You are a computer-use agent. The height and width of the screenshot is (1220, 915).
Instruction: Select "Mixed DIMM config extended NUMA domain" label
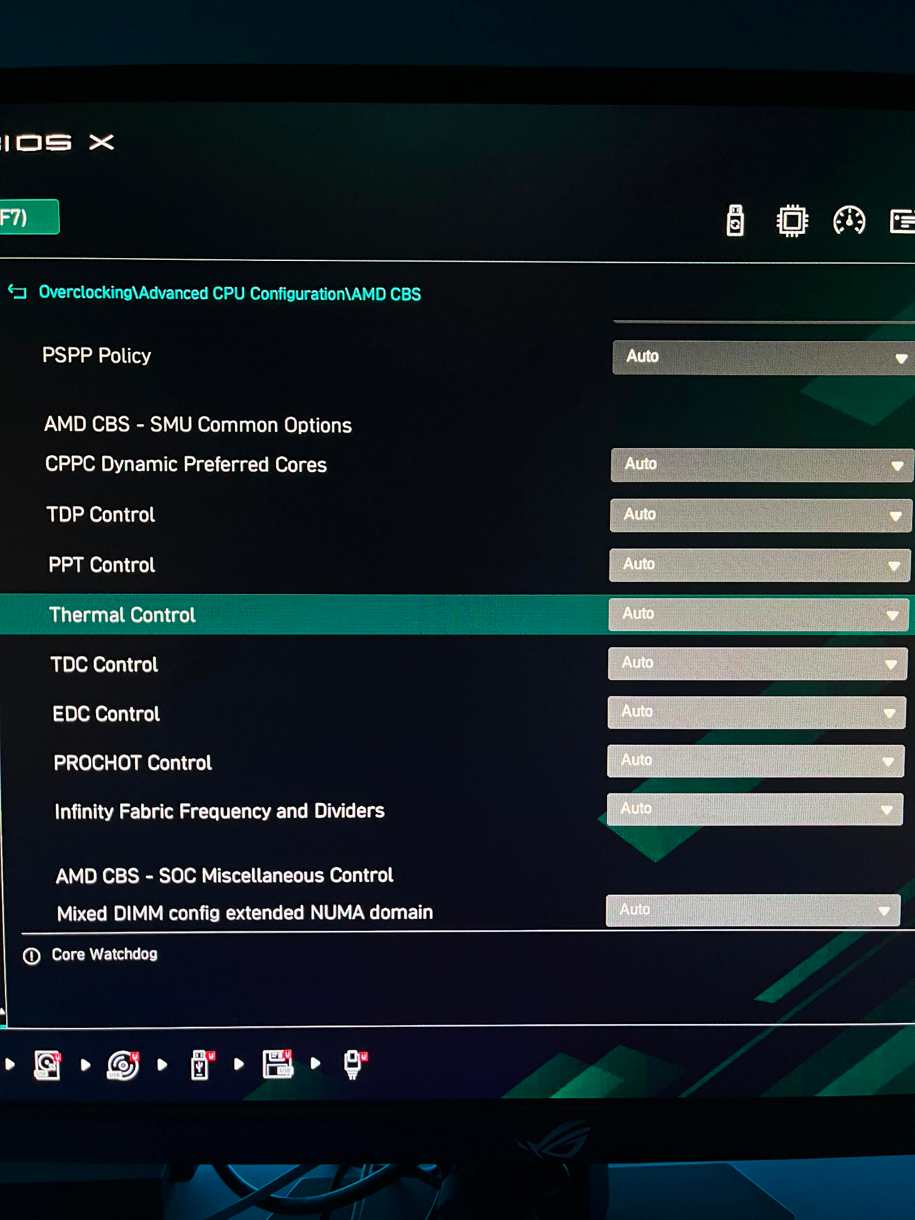point(245,913)
